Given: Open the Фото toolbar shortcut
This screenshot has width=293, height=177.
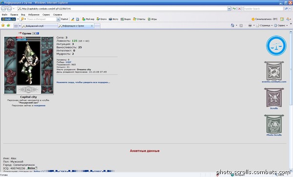Looking at the screenshot, I should pos(113,19).
